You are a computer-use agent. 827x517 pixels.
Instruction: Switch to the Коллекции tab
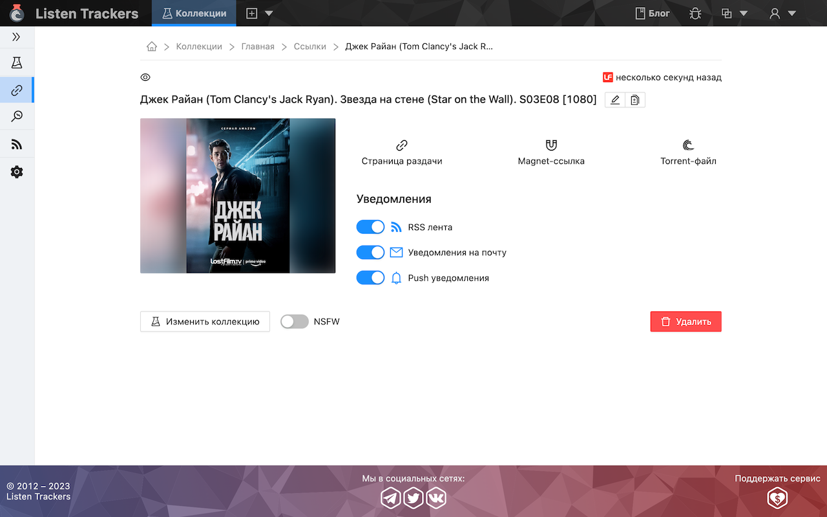coord(194,12)
